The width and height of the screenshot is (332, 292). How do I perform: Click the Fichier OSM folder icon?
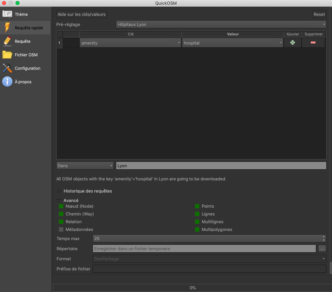click(7, 55)
